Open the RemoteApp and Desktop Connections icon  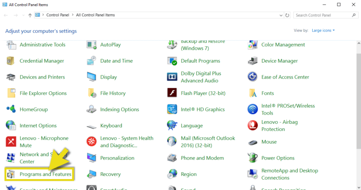252,174
